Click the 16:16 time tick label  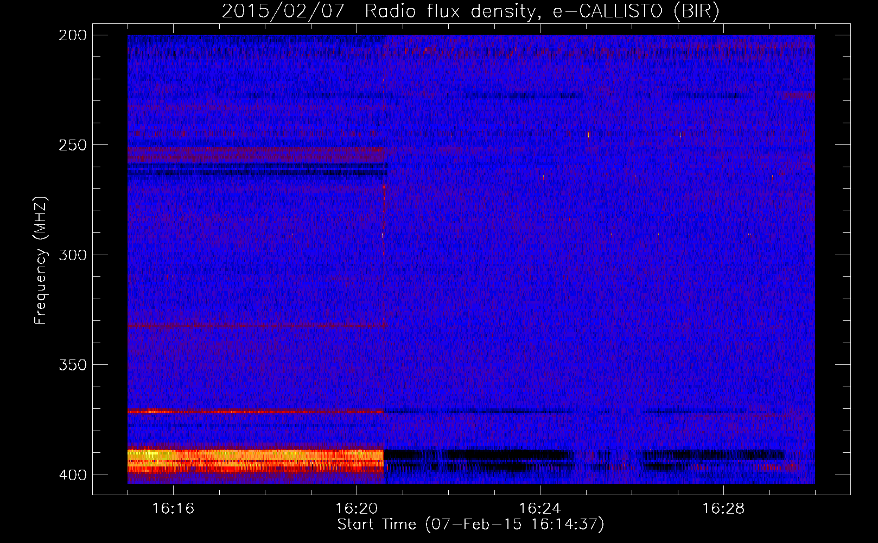click(x=173, y=509)
